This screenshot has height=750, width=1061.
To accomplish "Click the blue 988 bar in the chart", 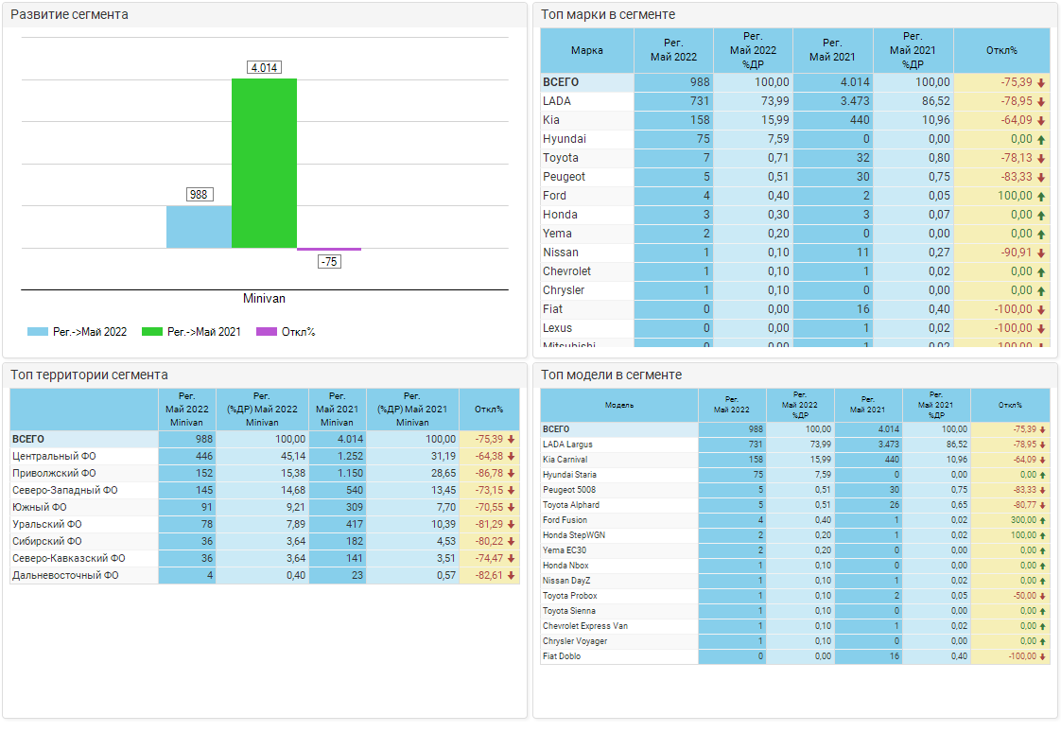I will point(199,227).
